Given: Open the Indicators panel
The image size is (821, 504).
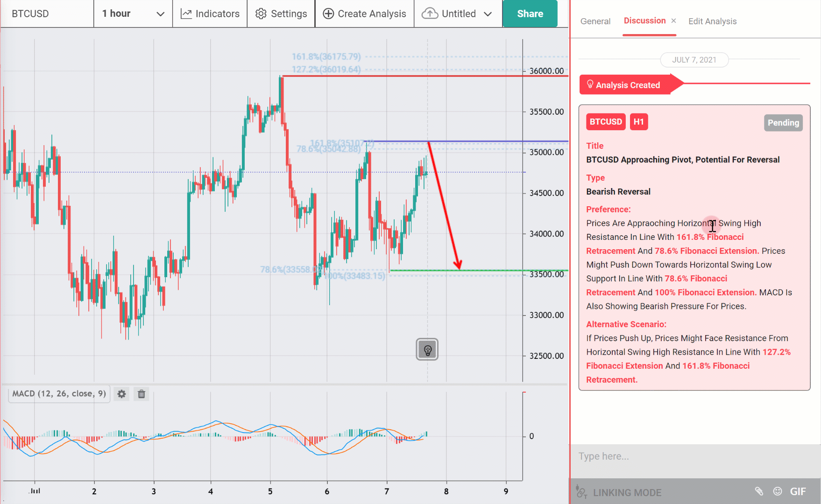Looking at the screenshot, I should click(210, 14).
